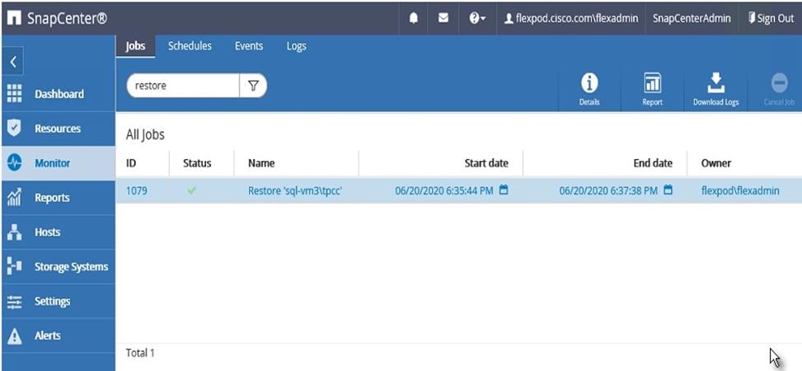Image resolution: width=802 pixels, height=371 pixels.
Task: Click the All Jobs heading
Action: click(x=145, y=135)
